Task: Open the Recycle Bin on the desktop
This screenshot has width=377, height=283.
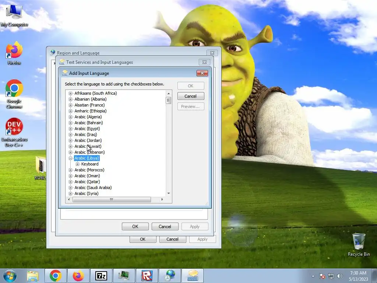Action: tap(359, 245)
